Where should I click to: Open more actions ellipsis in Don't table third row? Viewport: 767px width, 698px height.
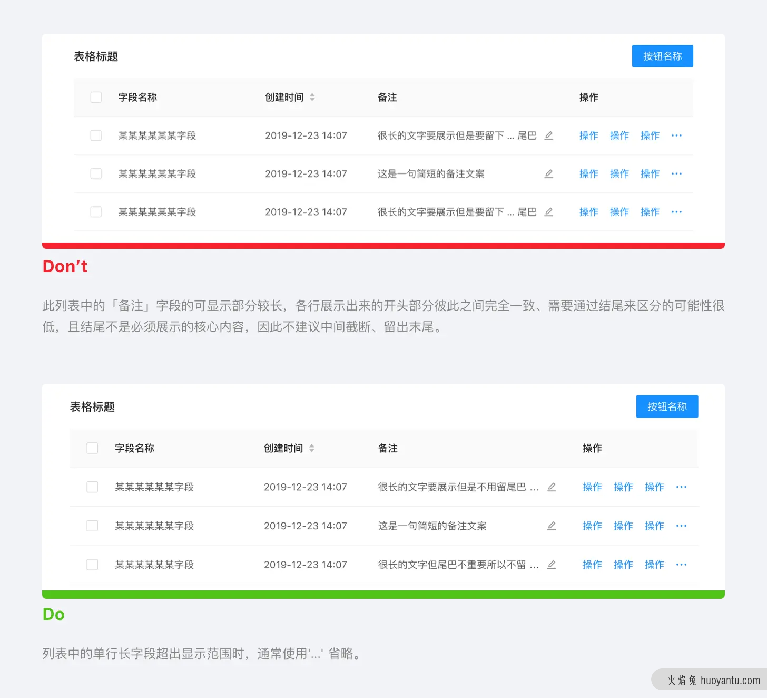(676, 212)
